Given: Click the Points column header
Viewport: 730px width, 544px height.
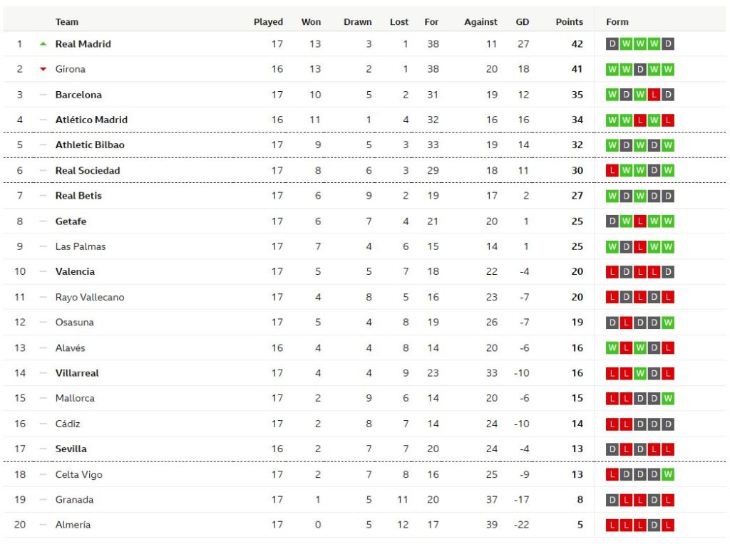Looking at the screenshot, I should click(569, 22).
